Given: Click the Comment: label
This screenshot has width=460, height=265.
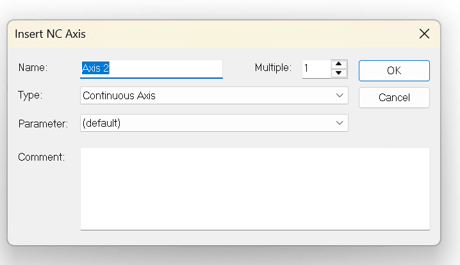Looking at the screenshot, I should [x=42, y=157].
